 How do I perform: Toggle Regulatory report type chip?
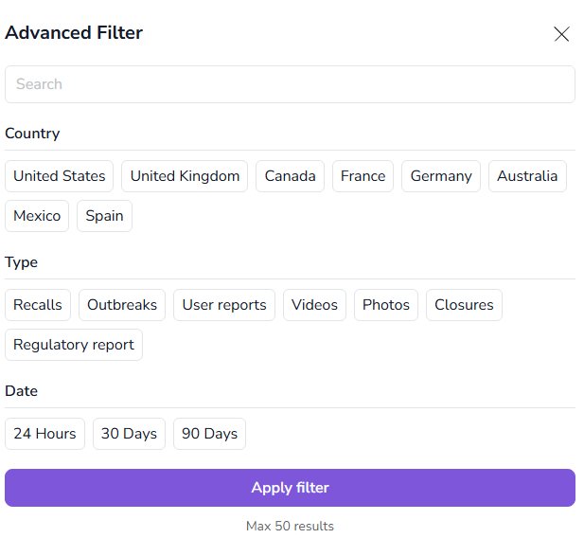click(x=74, y=345)
